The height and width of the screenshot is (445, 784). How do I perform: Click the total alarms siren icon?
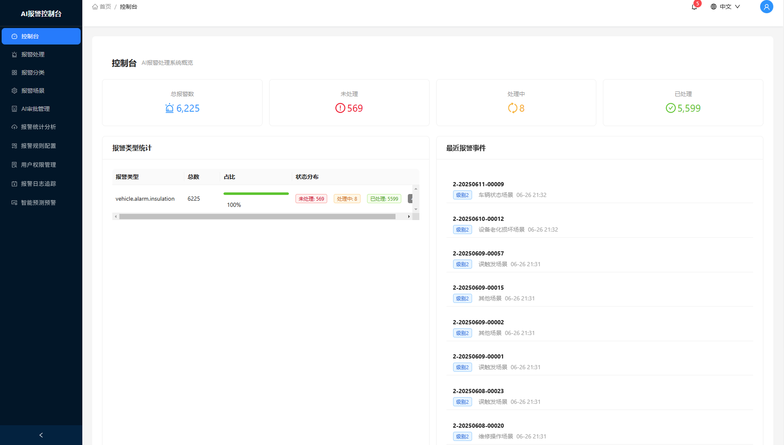[x=170, y=108]
